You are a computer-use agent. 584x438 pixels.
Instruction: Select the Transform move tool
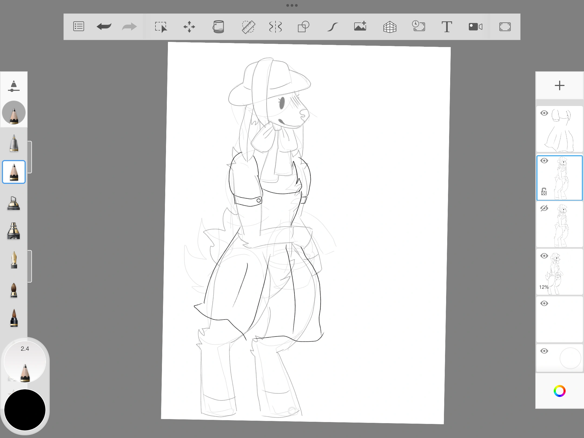pos(189,27)
